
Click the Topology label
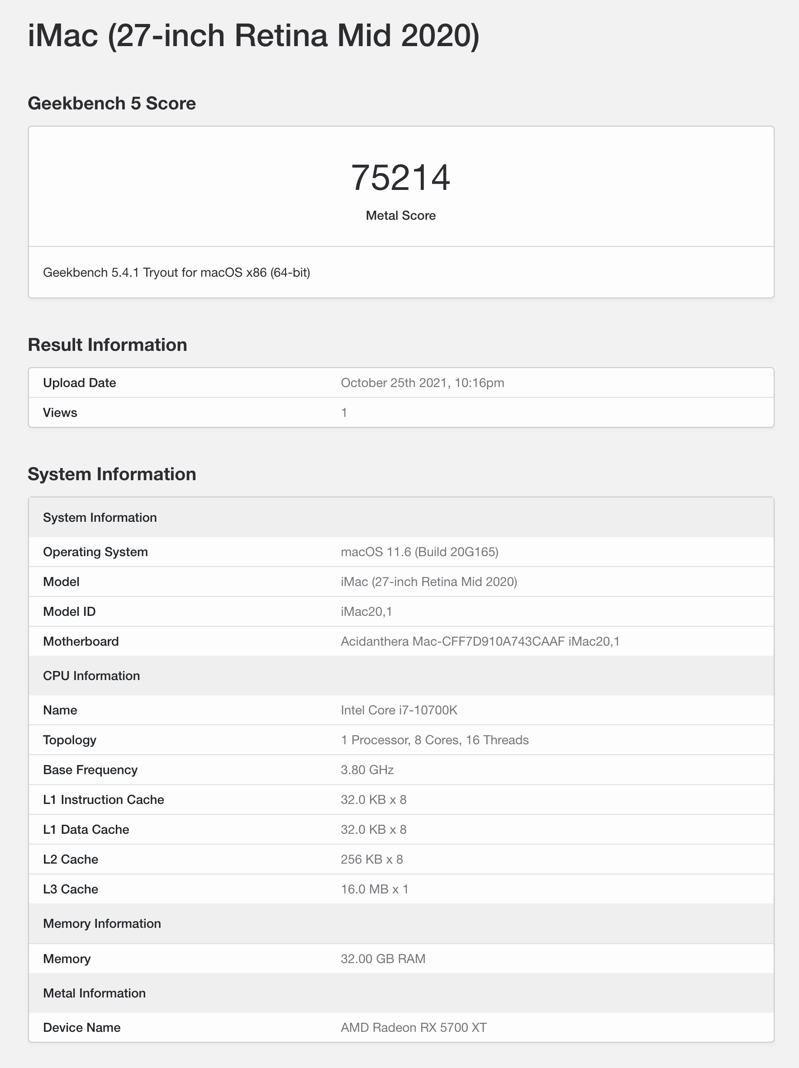click(x=70, y=740)
